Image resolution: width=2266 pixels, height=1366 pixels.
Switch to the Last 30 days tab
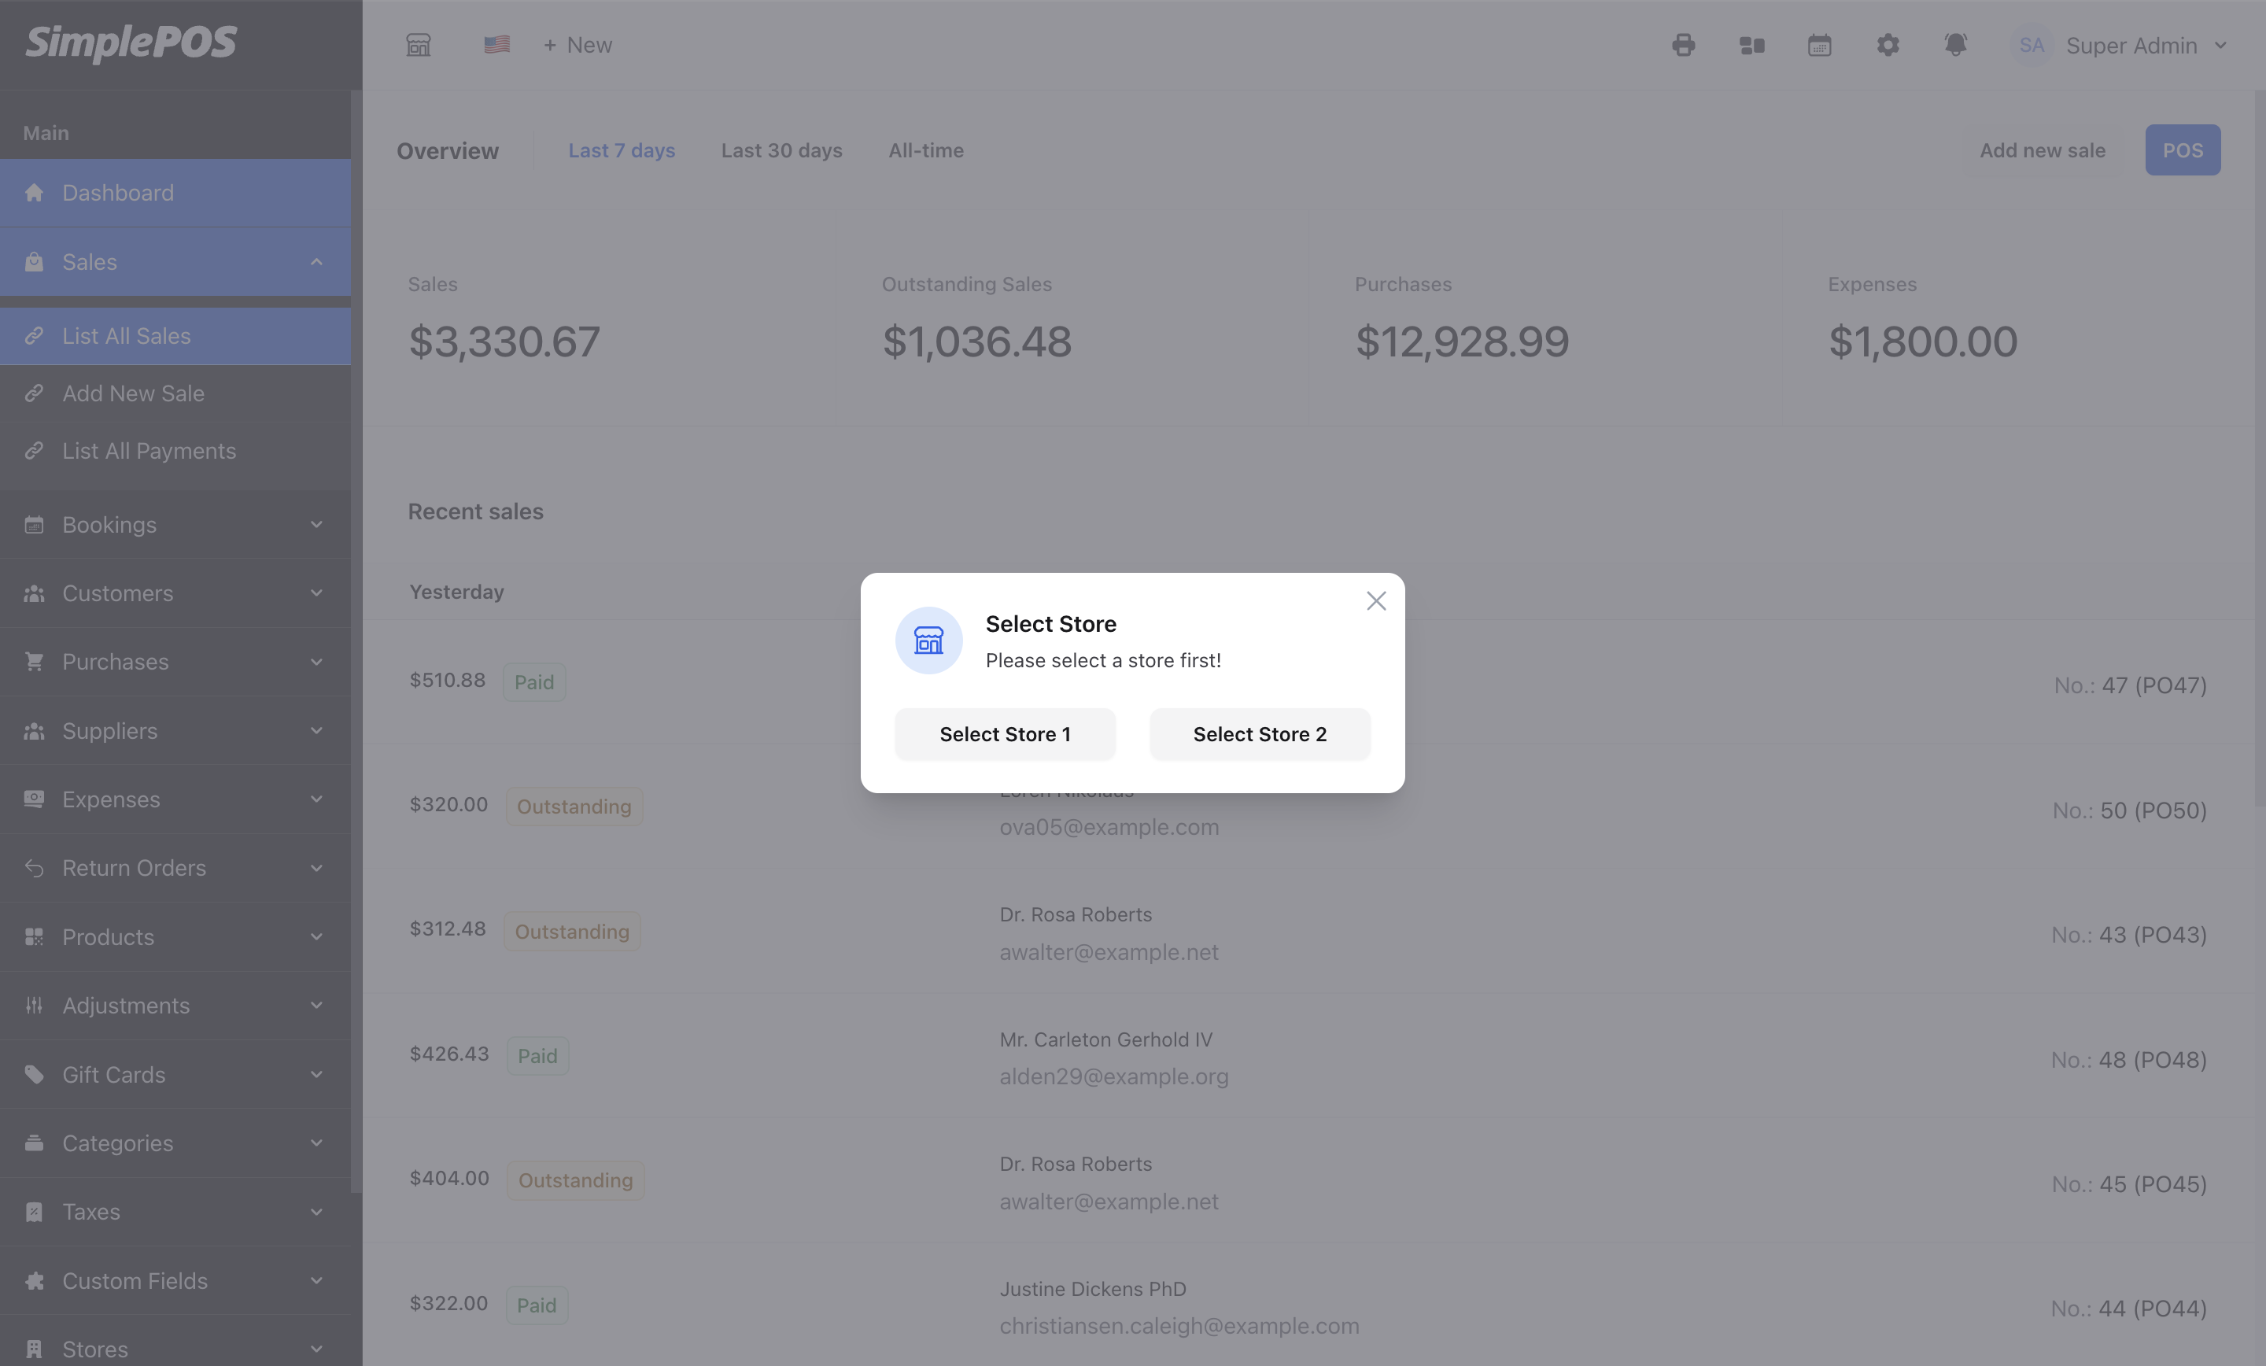(782, 150)
